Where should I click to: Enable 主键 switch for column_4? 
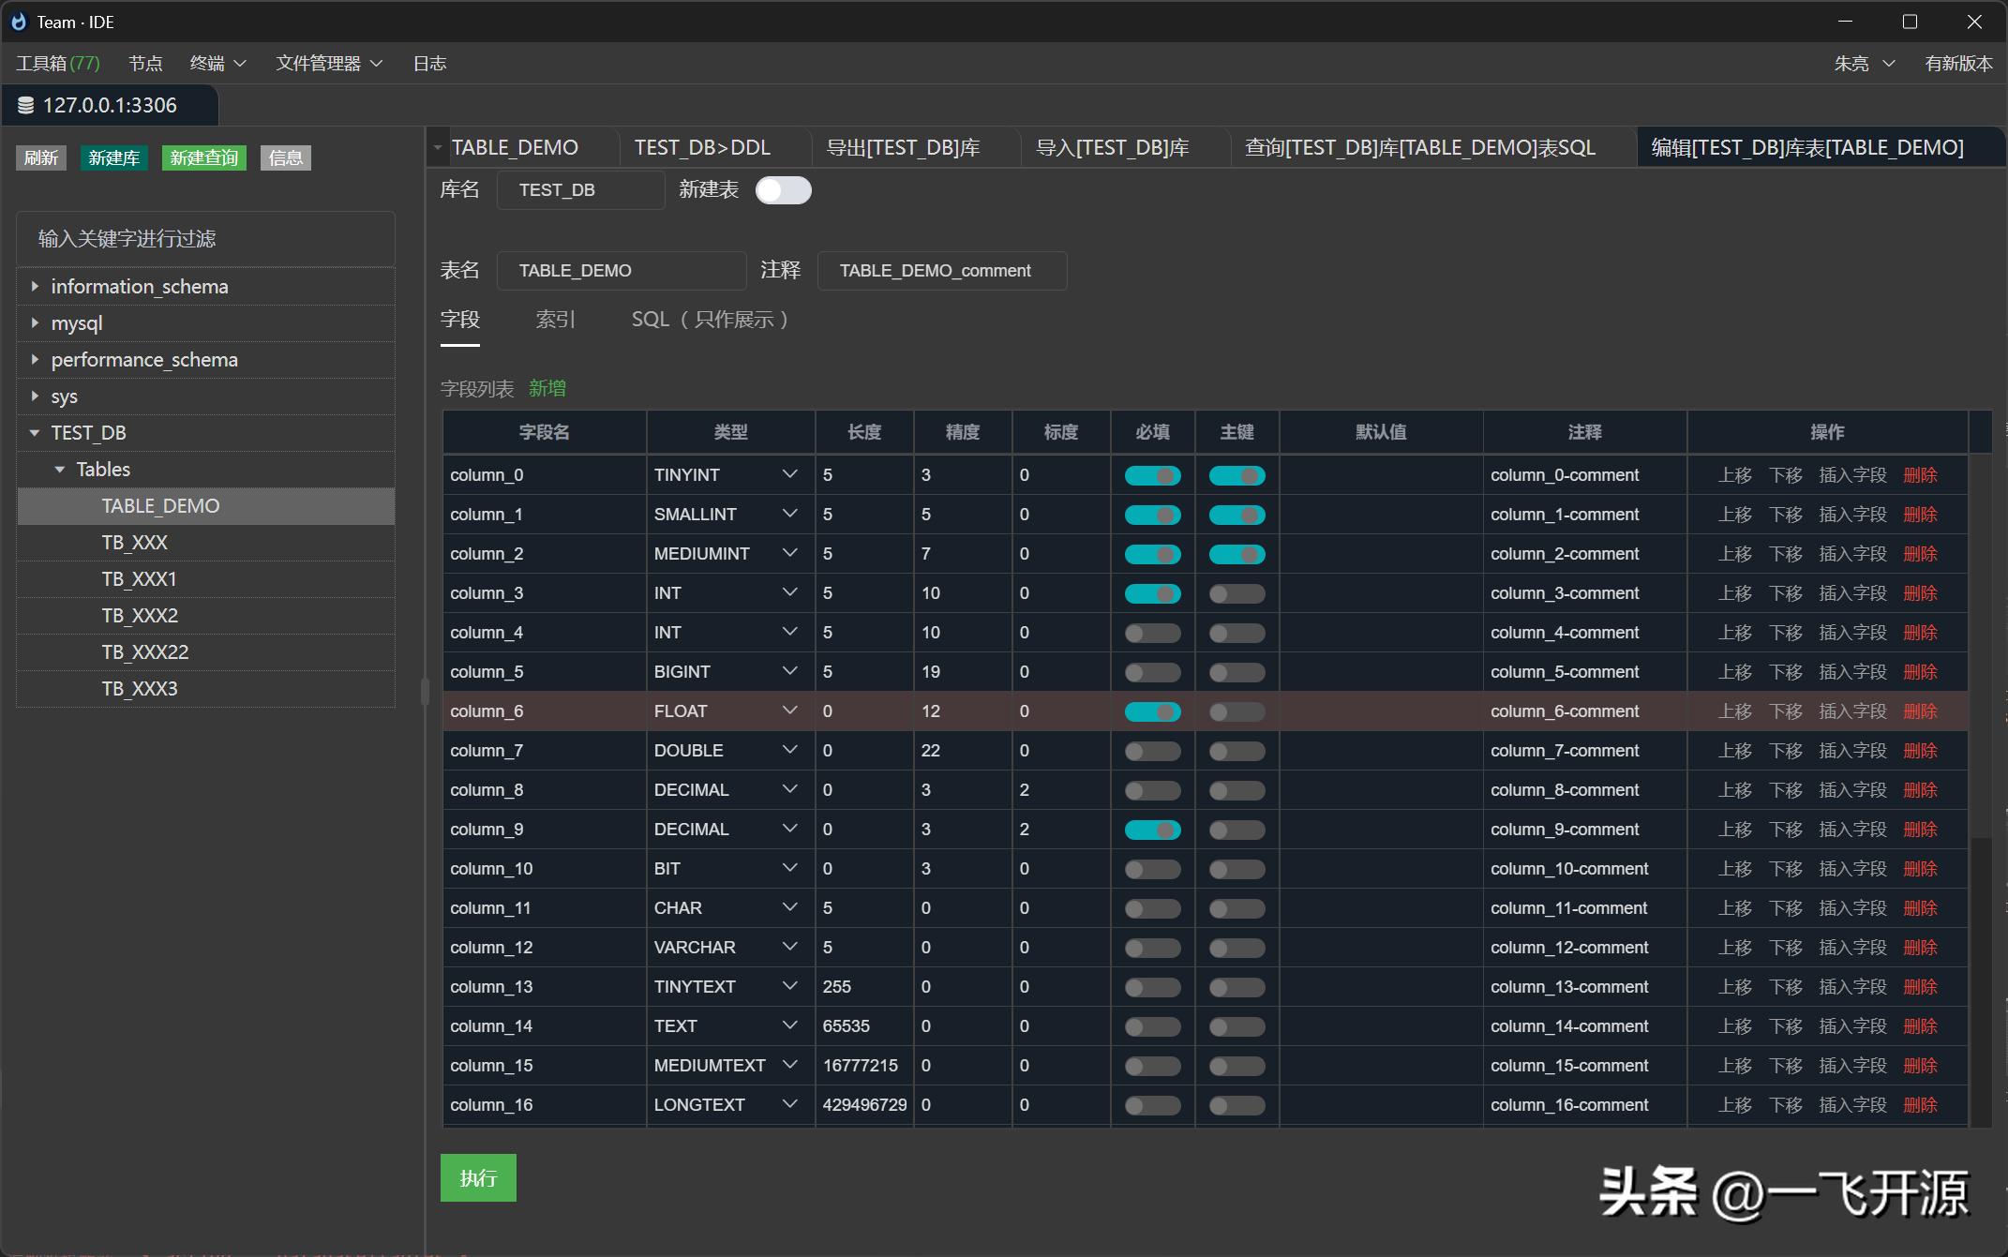(x=1236, y=633)
